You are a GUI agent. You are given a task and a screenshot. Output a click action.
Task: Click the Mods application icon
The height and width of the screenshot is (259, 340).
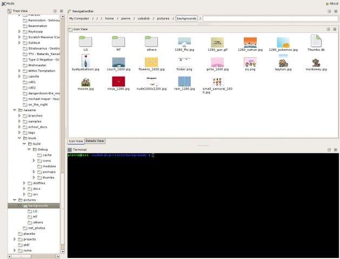pos(3,3)
